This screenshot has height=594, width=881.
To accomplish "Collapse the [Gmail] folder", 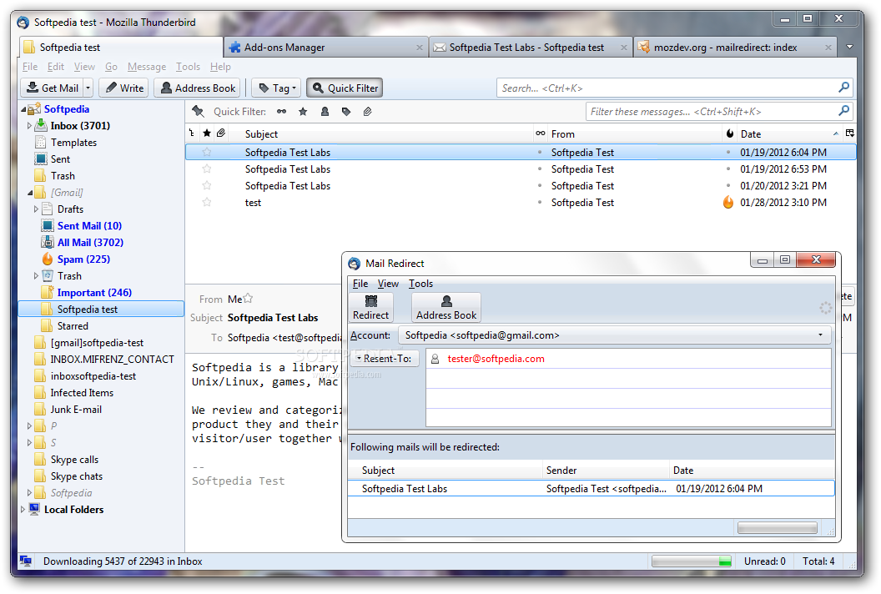I will (x=30, y=193).
